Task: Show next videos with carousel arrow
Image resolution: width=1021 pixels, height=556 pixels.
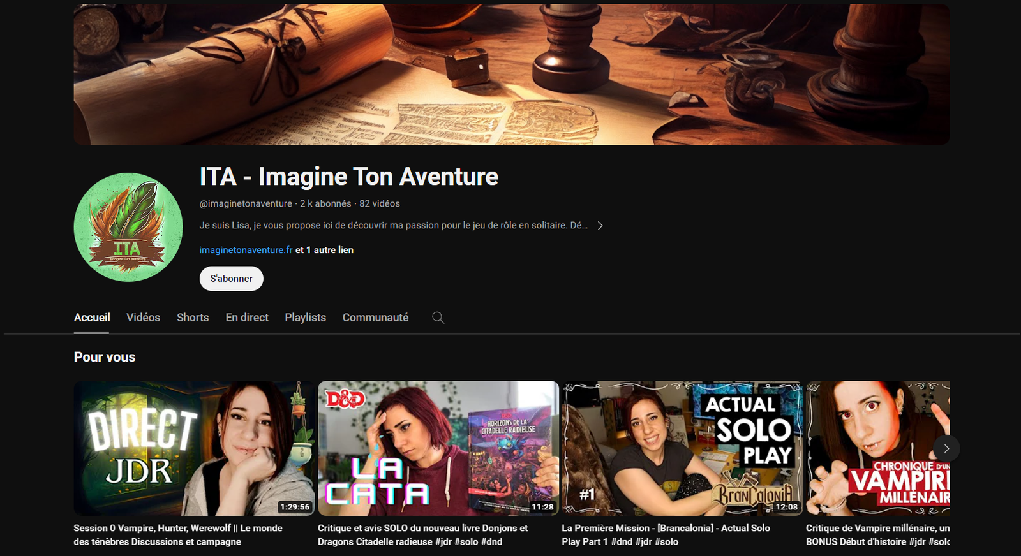Action: (946, 448)
